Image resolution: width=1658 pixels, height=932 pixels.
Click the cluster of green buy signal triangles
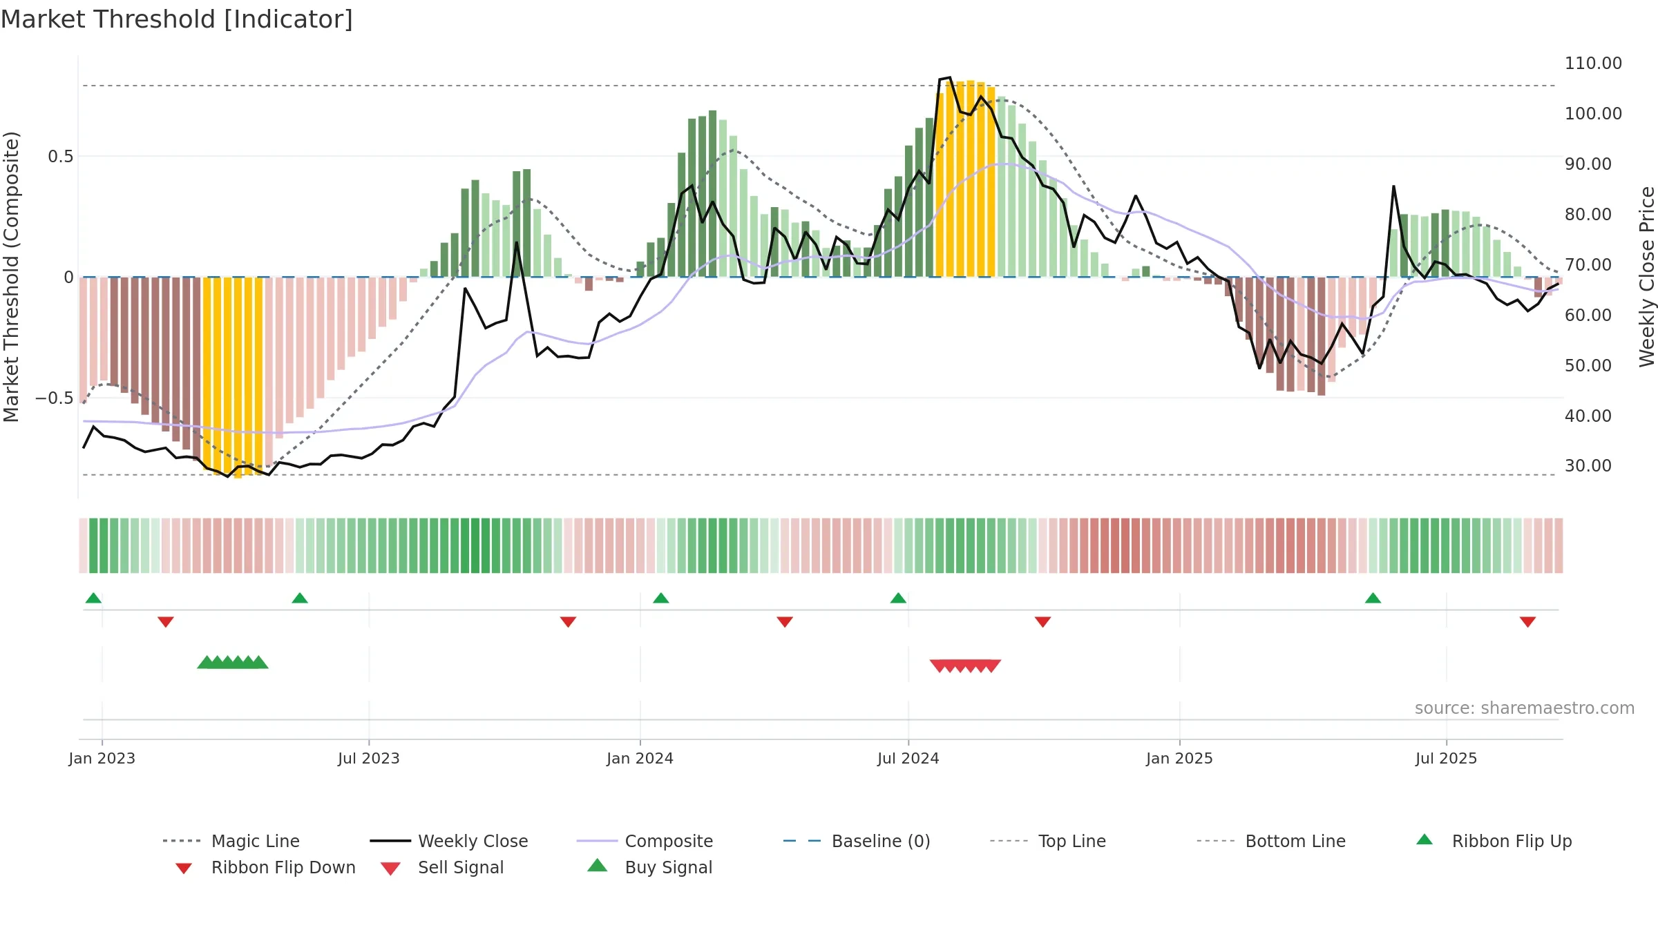(233, 662)
